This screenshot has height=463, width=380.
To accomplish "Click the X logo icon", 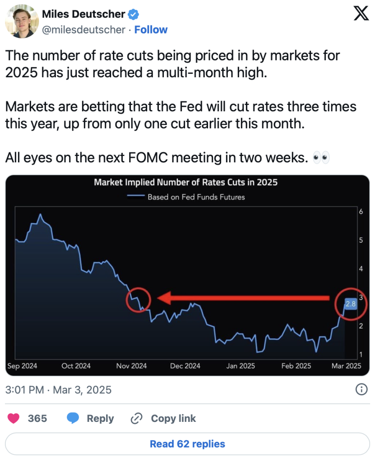I will (x=361, y=14).
